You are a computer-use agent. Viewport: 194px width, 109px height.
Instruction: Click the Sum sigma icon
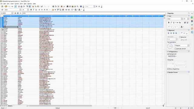click(x=18, y=13)
